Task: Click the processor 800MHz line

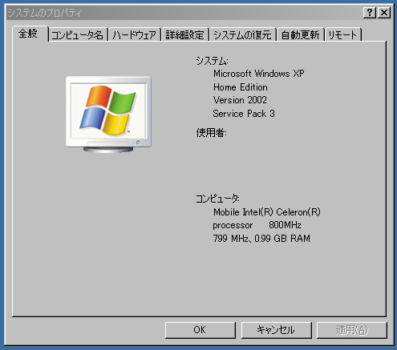Action: click(257, 225)
